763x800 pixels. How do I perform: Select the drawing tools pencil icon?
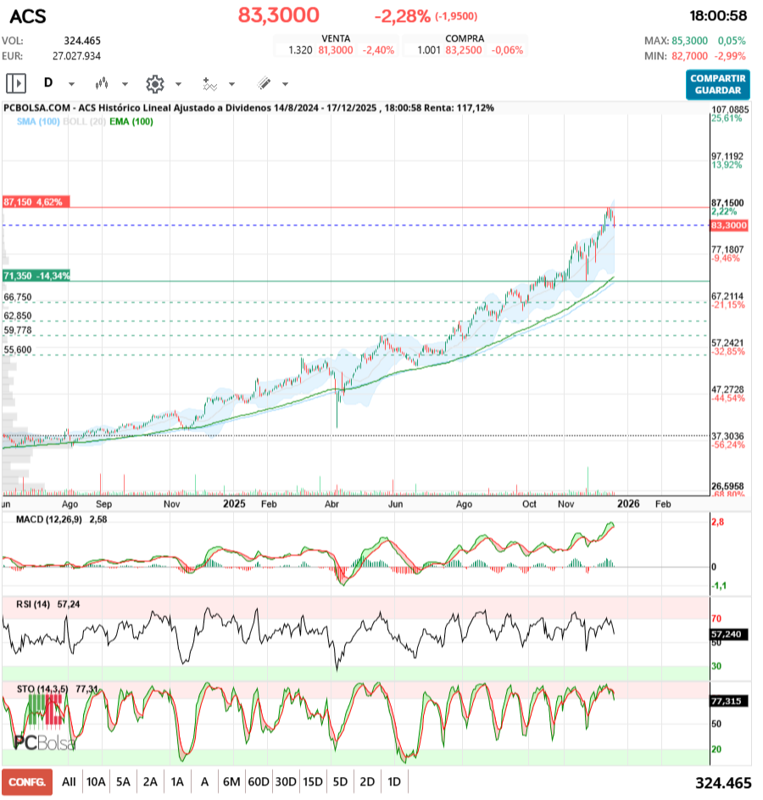tap(265, 84)
